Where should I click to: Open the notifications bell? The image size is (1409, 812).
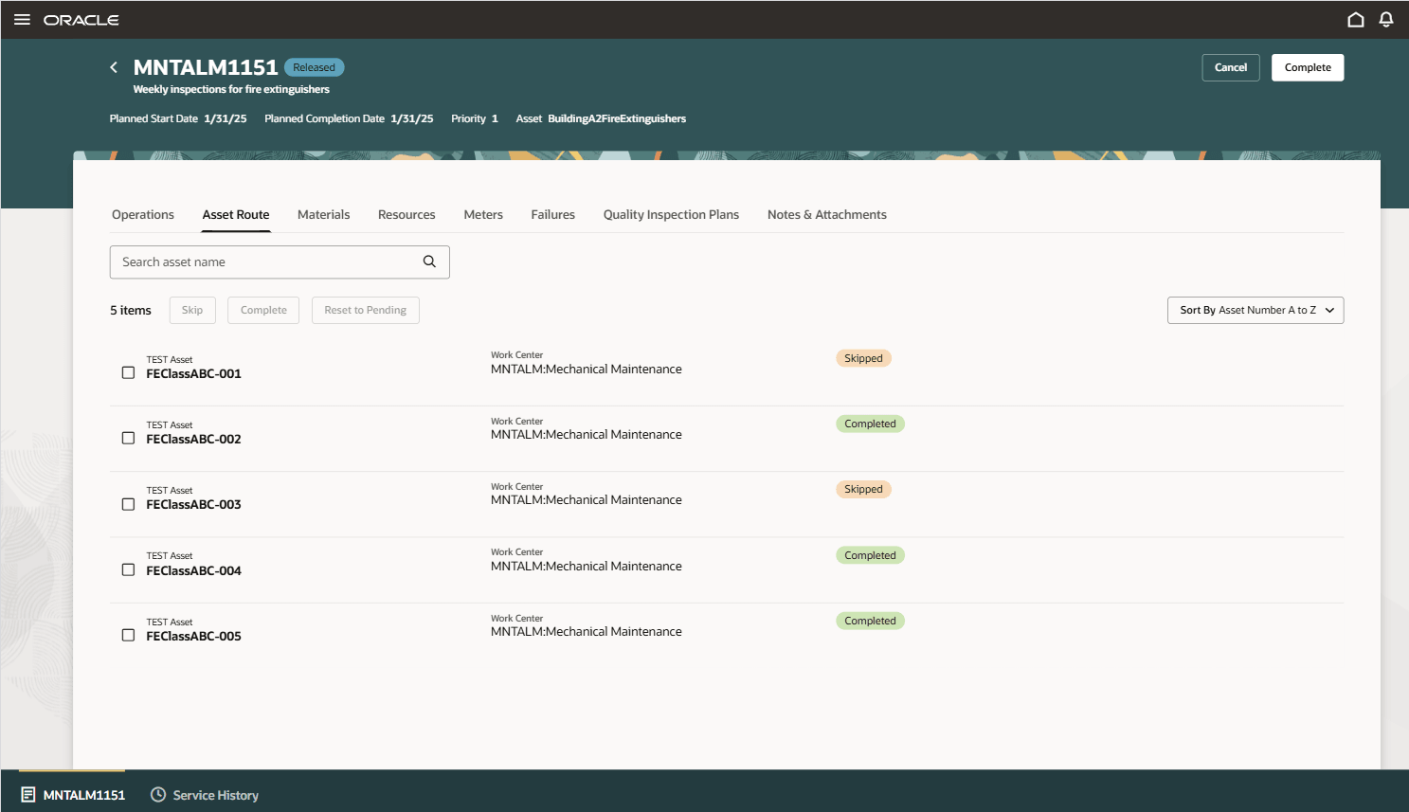[1386, 20]
